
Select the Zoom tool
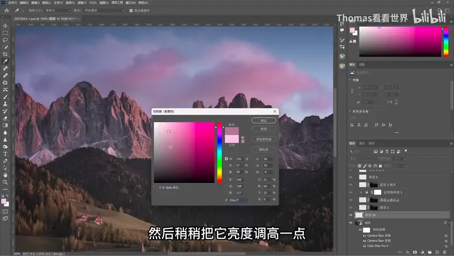[x=5, y=182]
